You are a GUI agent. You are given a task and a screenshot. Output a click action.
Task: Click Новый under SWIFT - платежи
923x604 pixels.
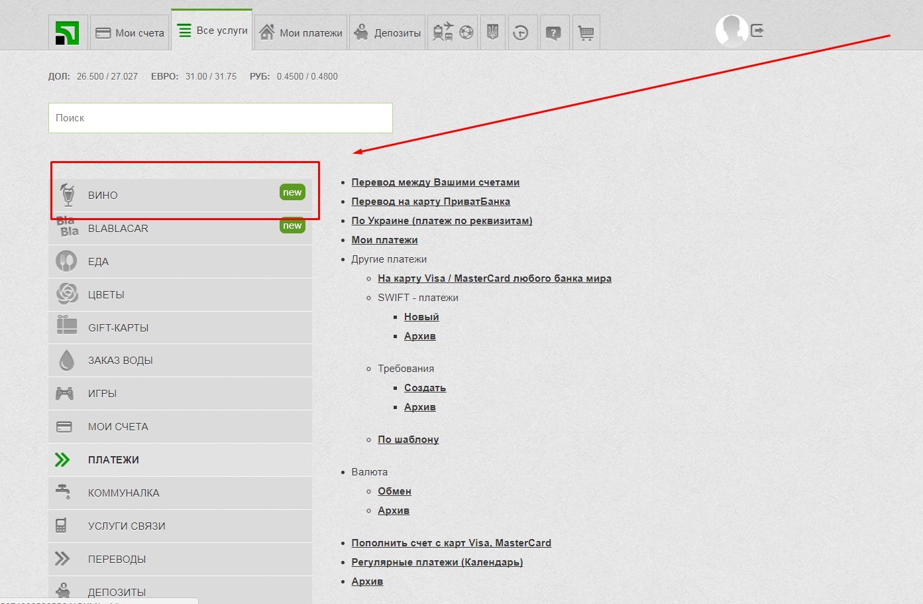point(421,317)
